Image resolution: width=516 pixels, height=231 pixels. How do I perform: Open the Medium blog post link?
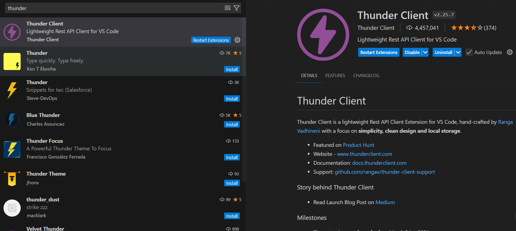[385, 202]
